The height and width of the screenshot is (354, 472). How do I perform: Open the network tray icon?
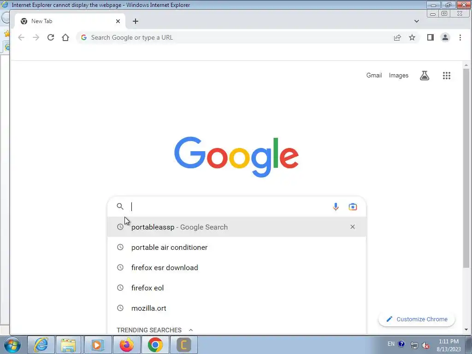pyautogui.click(x=414, y=345)
